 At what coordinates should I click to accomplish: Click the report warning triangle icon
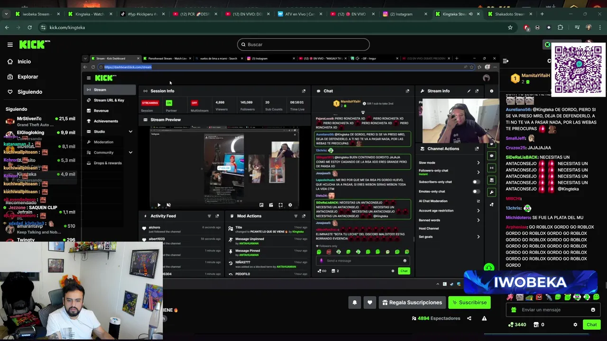click(484, 318)
